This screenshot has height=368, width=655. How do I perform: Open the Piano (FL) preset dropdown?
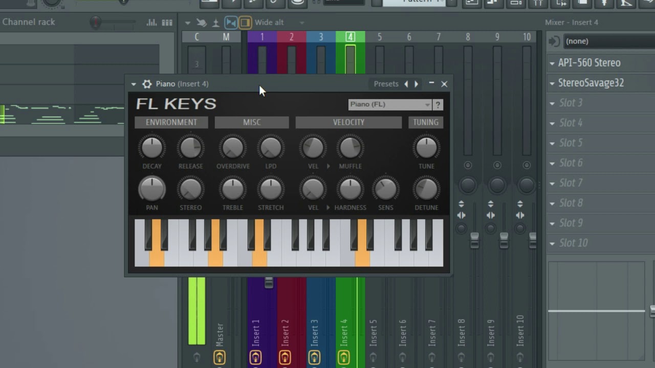[x=390, y=104]
